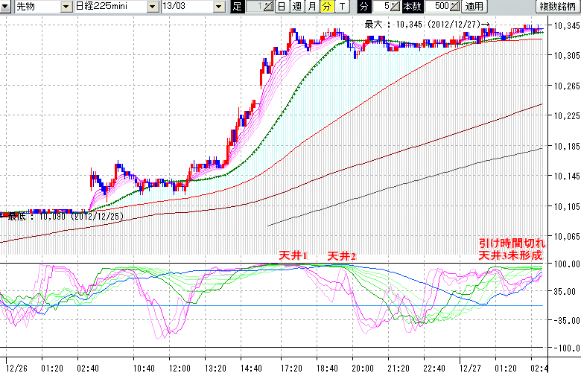Select the monthly (月) chart timeframe
Screen dimensions: 581x373
coord(312,7)
